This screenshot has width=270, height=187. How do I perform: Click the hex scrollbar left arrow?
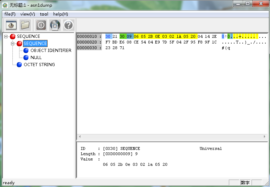79,136
